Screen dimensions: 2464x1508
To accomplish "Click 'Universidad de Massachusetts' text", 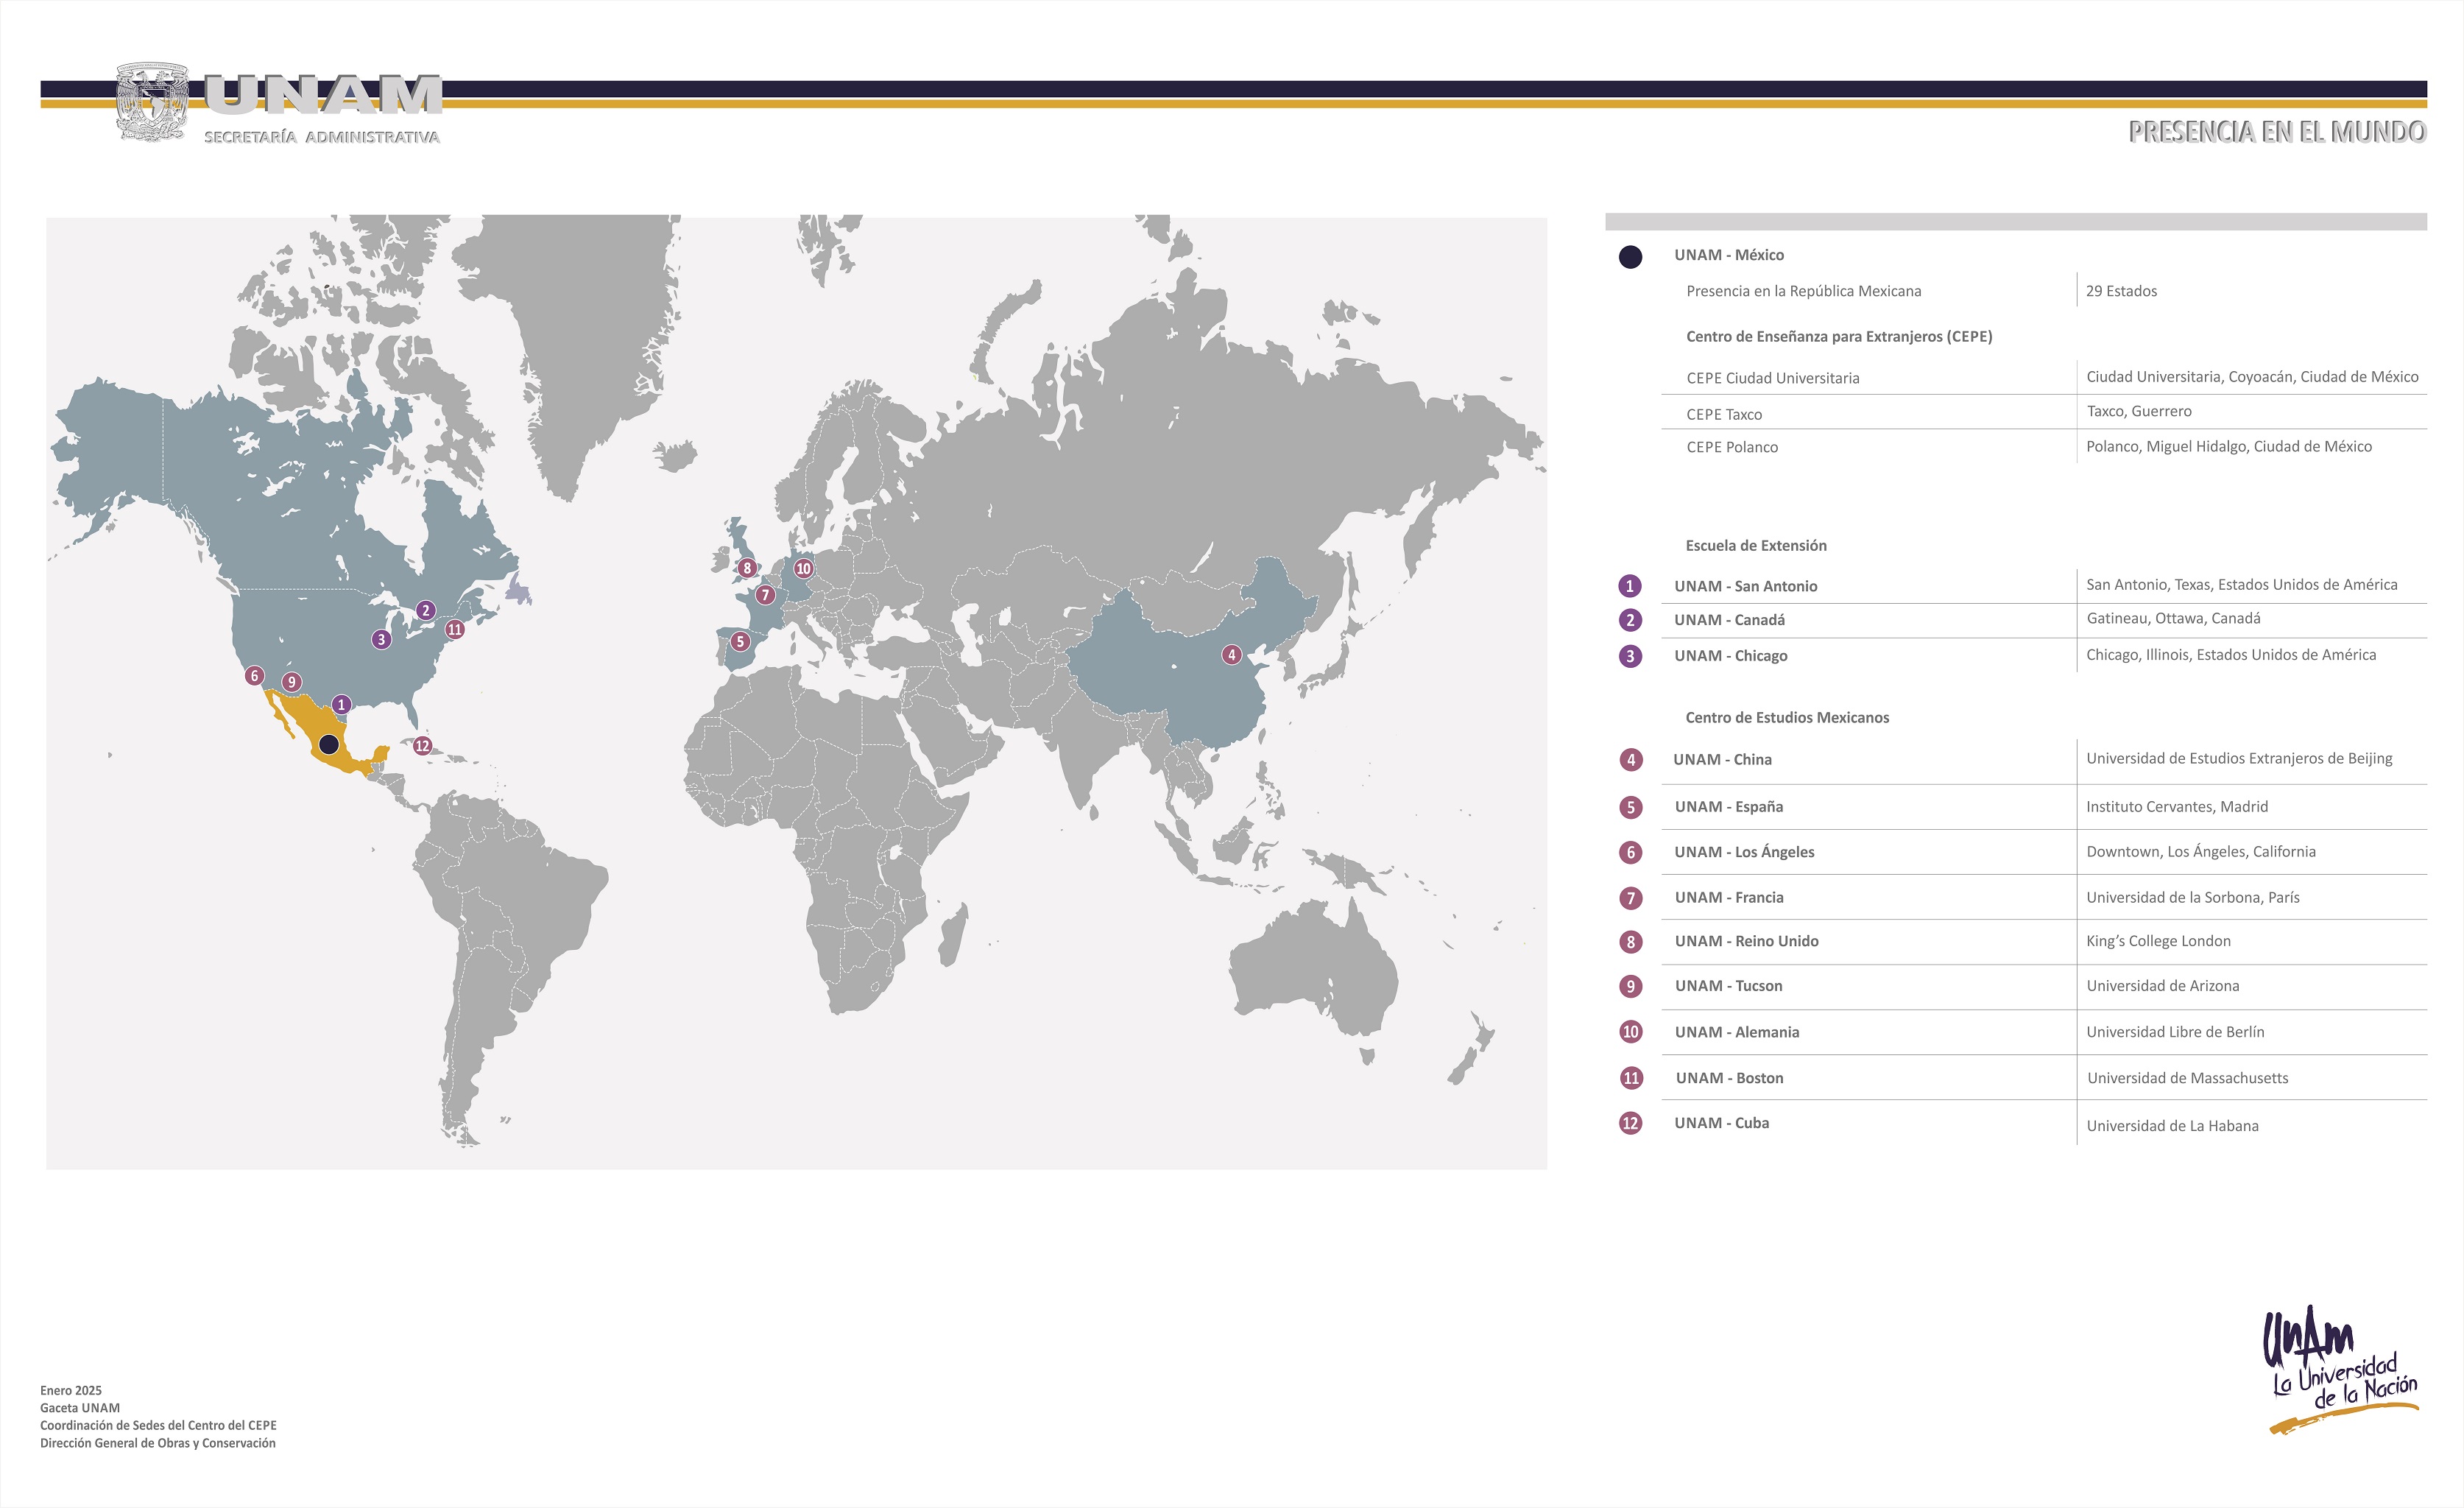I will click(x=2188, y=1078).
